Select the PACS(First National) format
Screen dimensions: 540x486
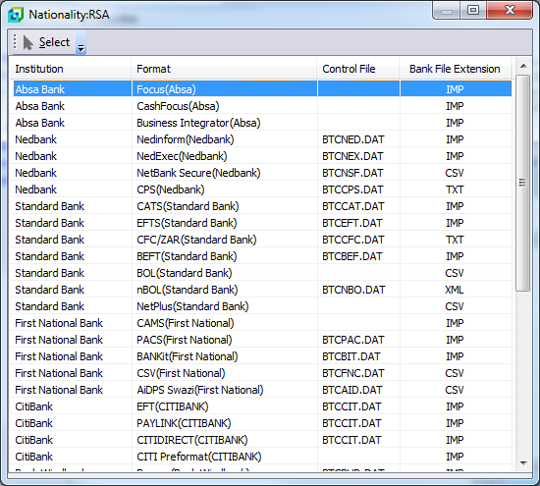185,340
